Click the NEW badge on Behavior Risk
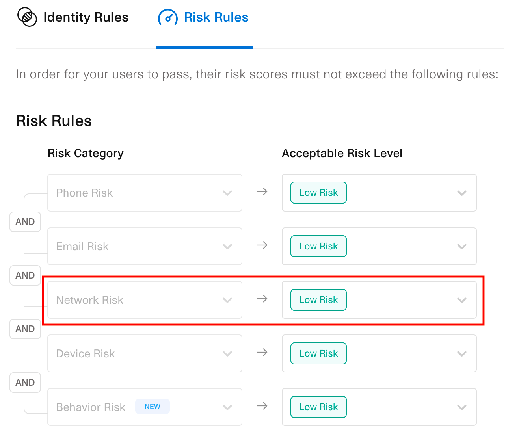 point(153,406)
